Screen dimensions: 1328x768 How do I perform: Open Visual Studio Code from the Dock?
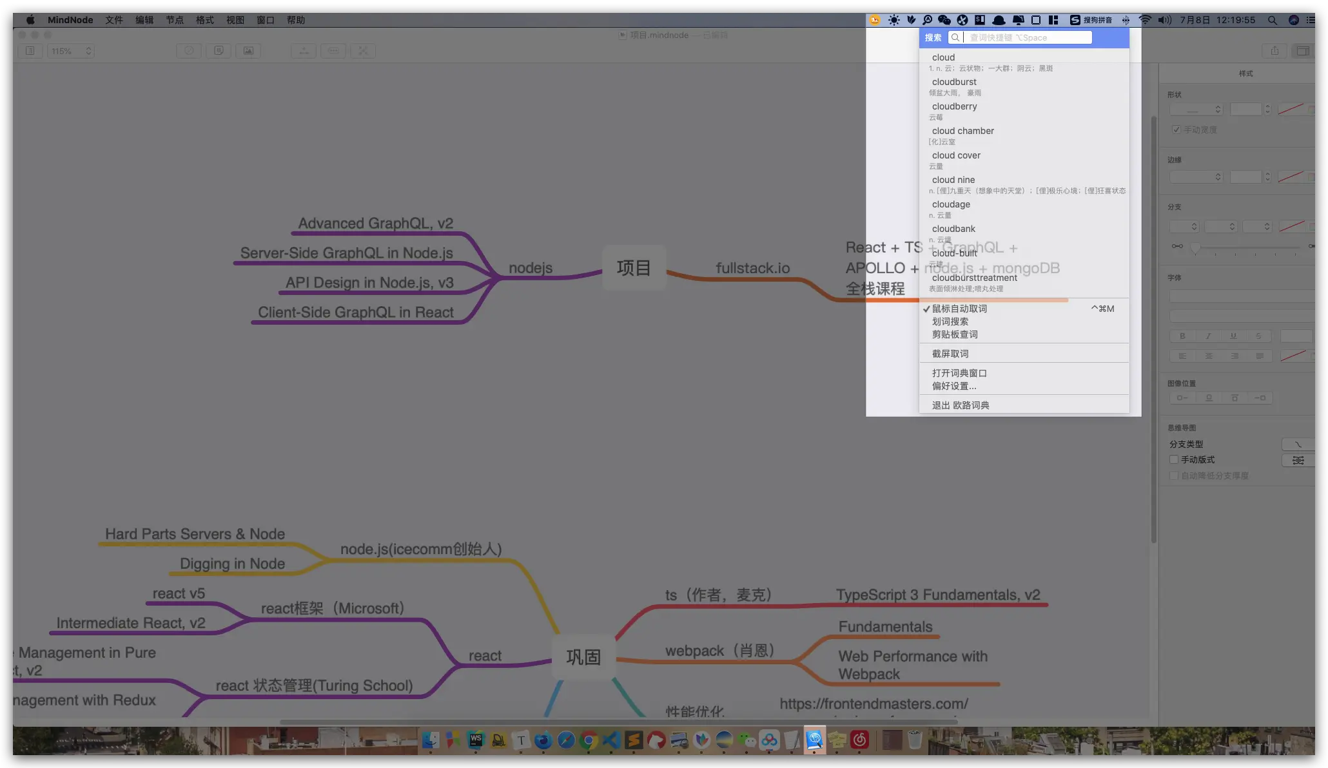(x=611, y=740)
